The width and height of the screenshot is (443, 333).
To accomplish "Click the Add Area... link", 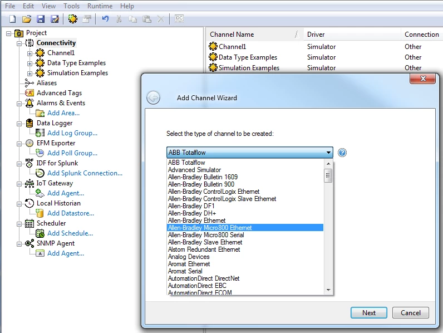I will 63,113.
